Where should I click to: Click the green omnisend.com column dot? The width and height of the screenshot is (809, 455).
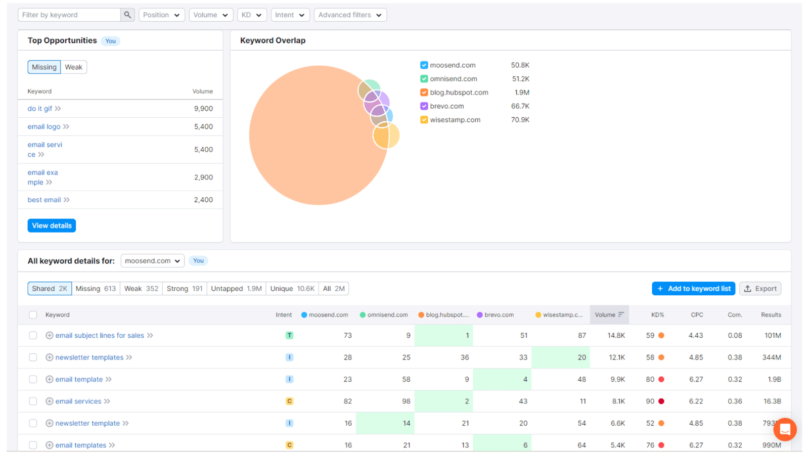tap(363, 315)
